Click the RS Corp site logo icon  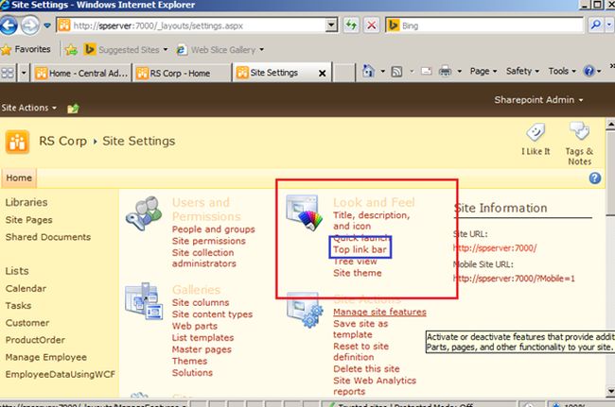17,142
